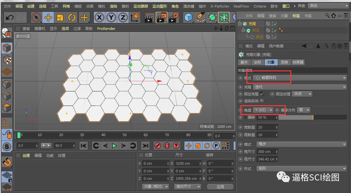Click the 高尺寸 346.41 cm field
The width and height of the screenshot is (351, 193).
[267, 159]
